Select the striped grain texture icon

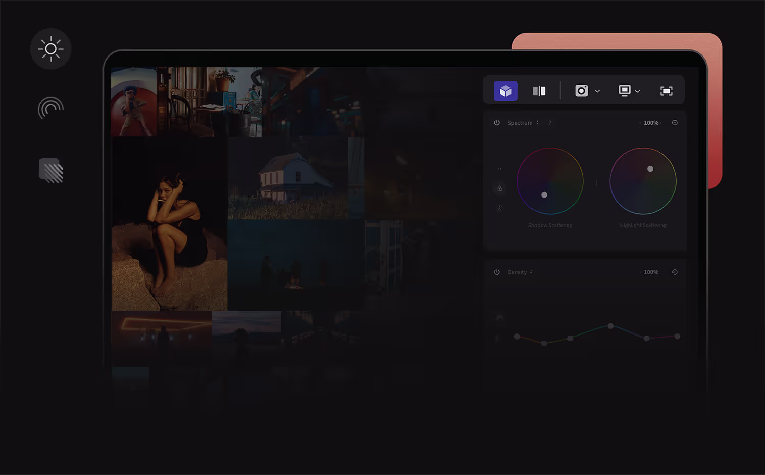(51, 171)
